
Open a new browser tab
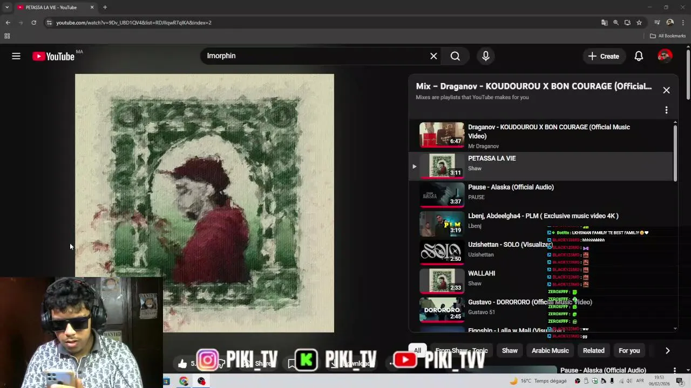click(x=105, y=8)
